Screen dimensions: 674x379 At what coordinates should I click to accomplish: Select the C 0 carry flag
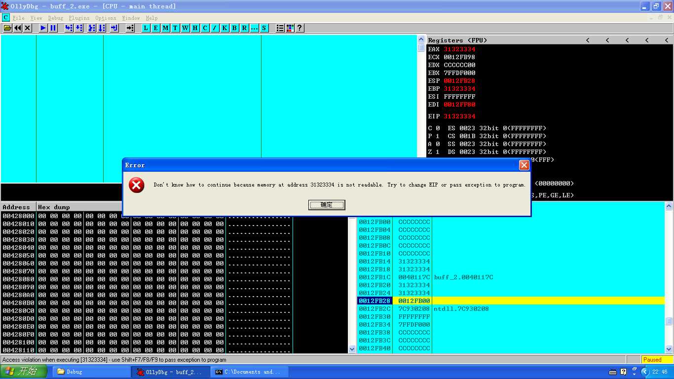(434, 128)
